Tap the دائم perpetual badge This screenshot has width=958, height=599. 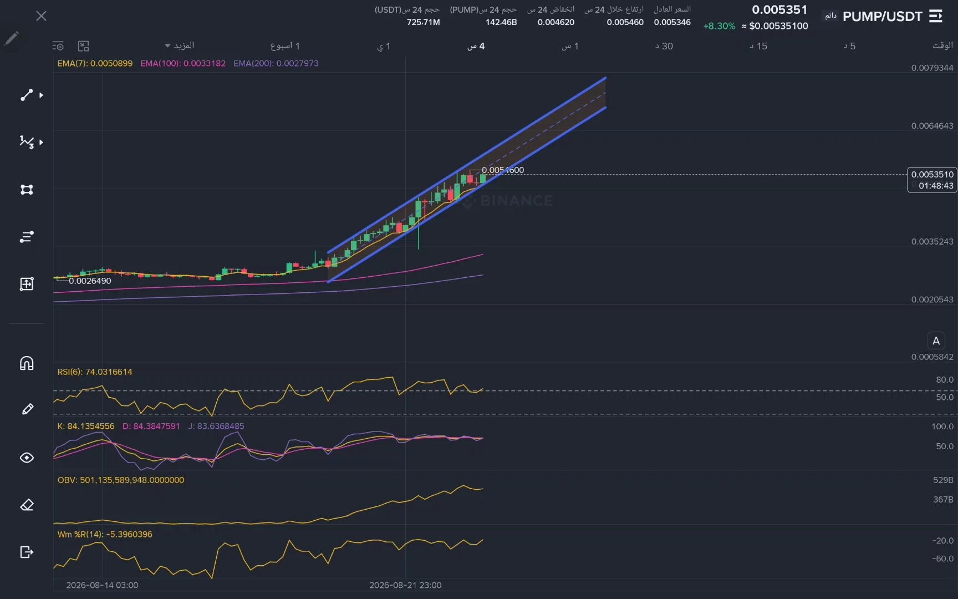tap(830, 16)
